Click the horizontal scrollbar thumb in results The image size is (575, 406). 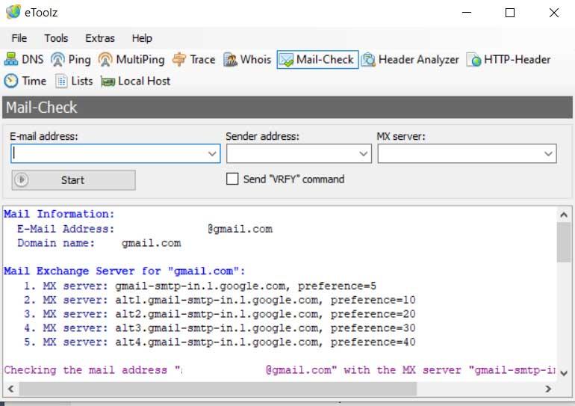[x=218, y=389]
